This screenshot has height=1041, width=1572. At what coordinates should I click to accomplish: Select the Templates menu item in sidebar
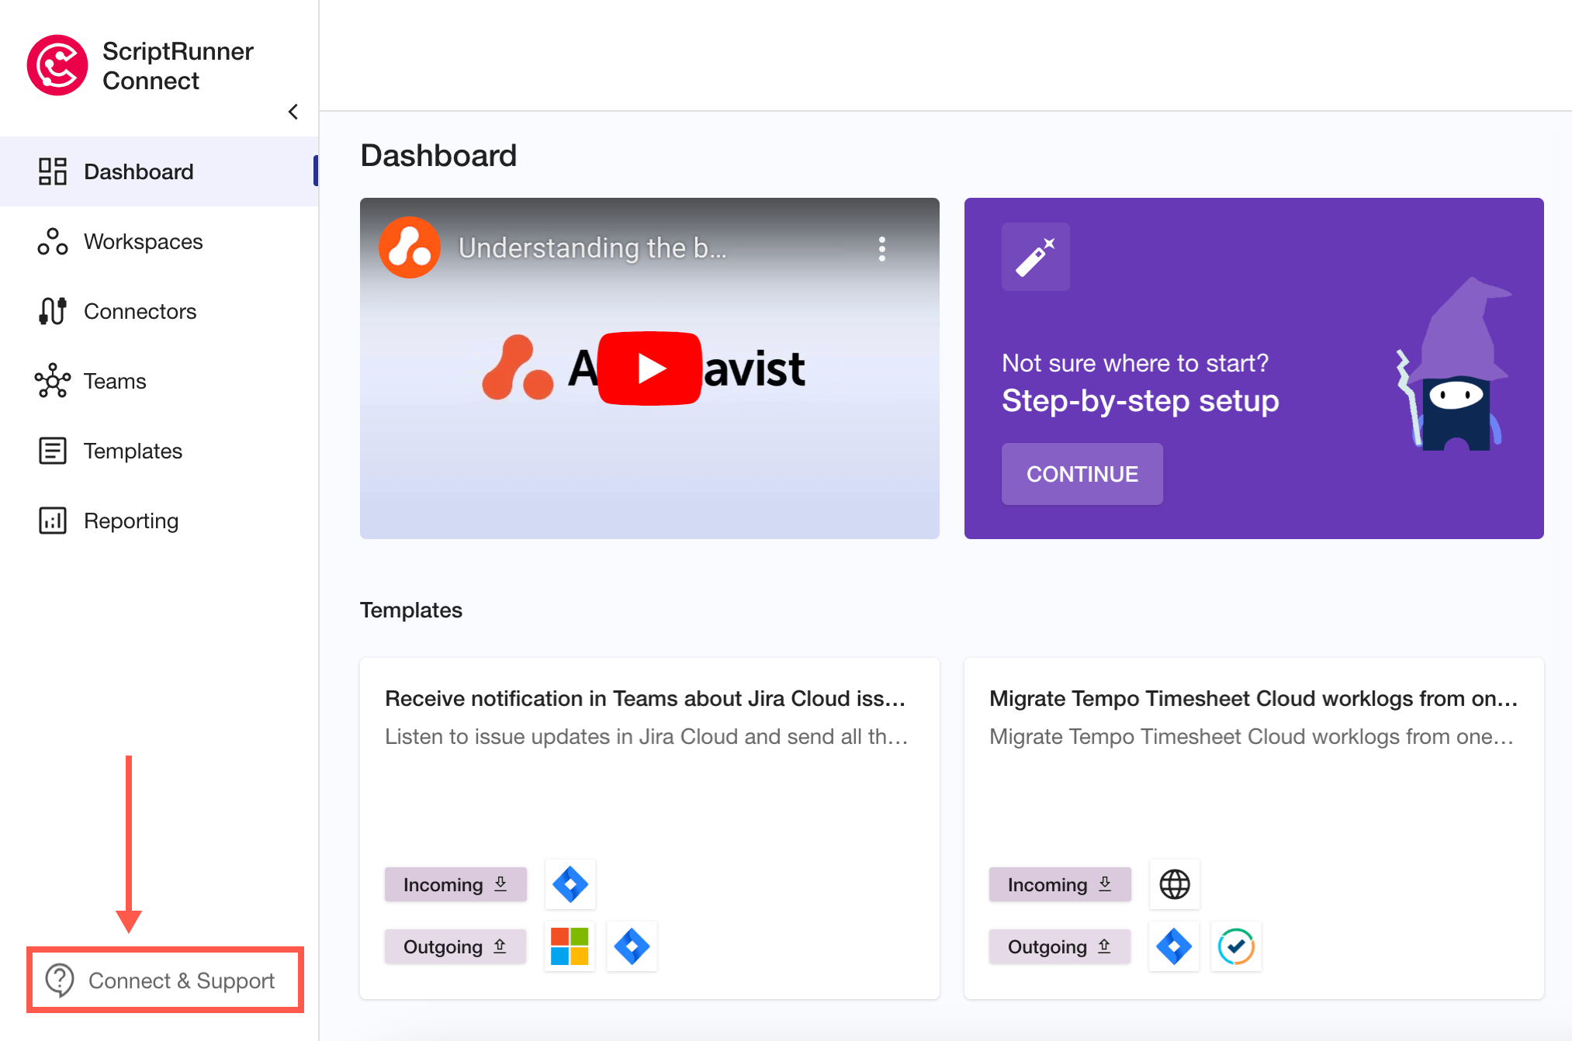(x=159, y=451)
